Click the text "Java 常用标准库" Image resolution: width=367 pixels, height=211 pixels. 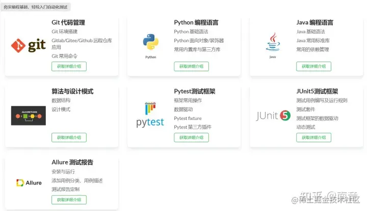[x=313, y=41]
